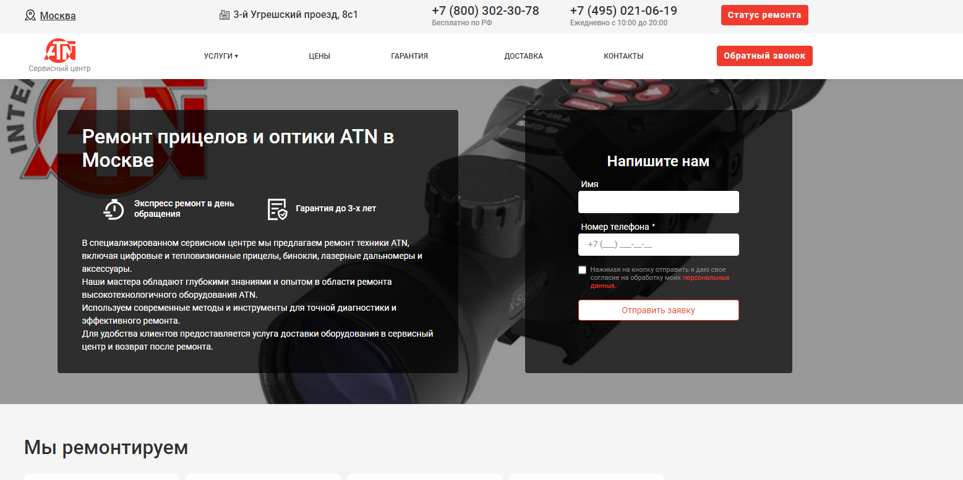Screen dimensions: 963x480
Task: Tick the personal data consent checkbox
Action: point(582,270)
